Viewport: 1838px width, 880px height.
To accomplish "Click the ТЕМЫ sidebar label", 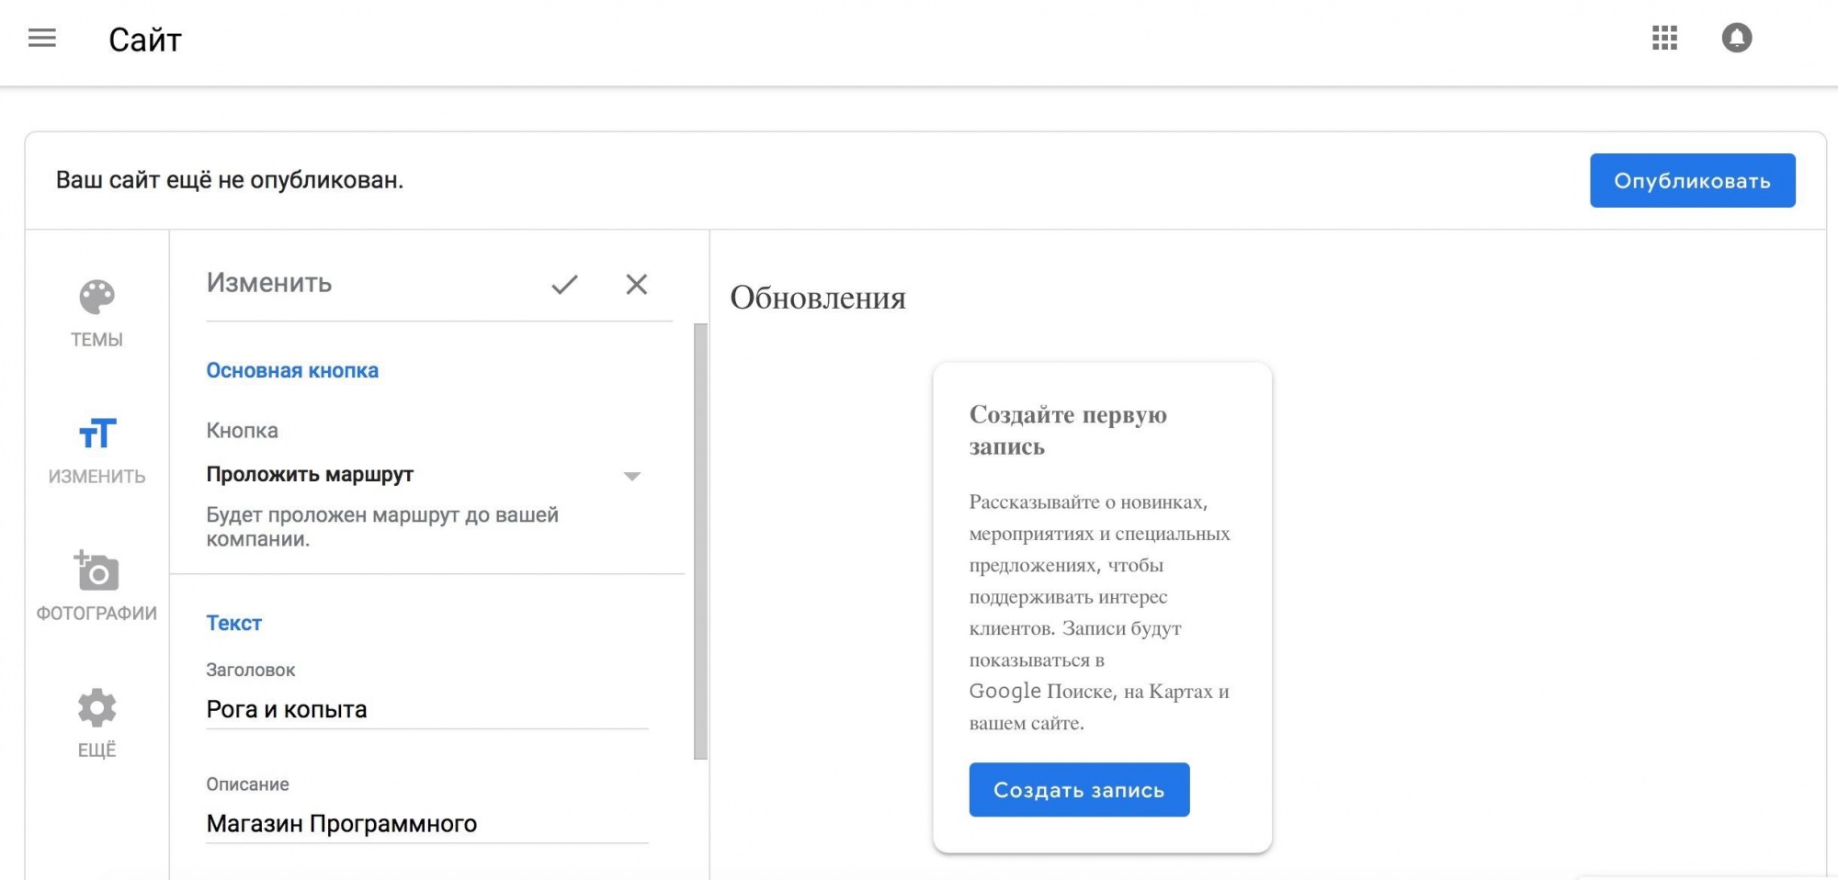I will click(96, 340).
